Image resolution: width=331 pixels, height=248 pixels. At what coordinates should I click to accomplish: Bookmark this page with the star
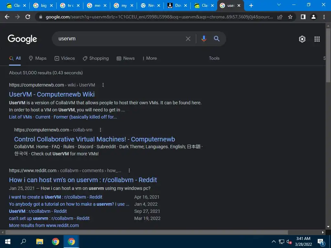coord(290,17)
